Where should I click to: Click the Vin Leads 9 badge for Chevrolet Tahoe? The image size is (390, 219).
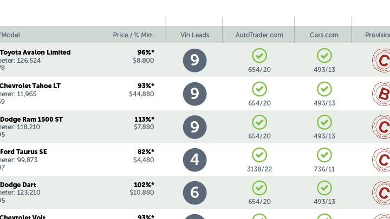tap(195, 94)
